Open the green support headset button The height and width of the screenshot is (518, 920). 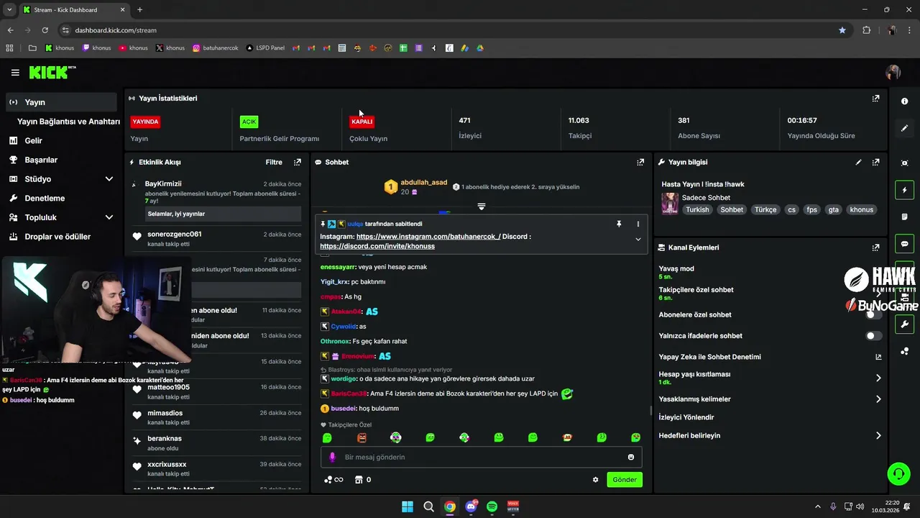898,473
